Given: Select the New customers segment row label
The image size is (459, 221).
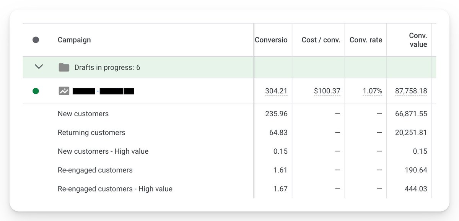Looking at the screenshot, I should click(83, 114).
